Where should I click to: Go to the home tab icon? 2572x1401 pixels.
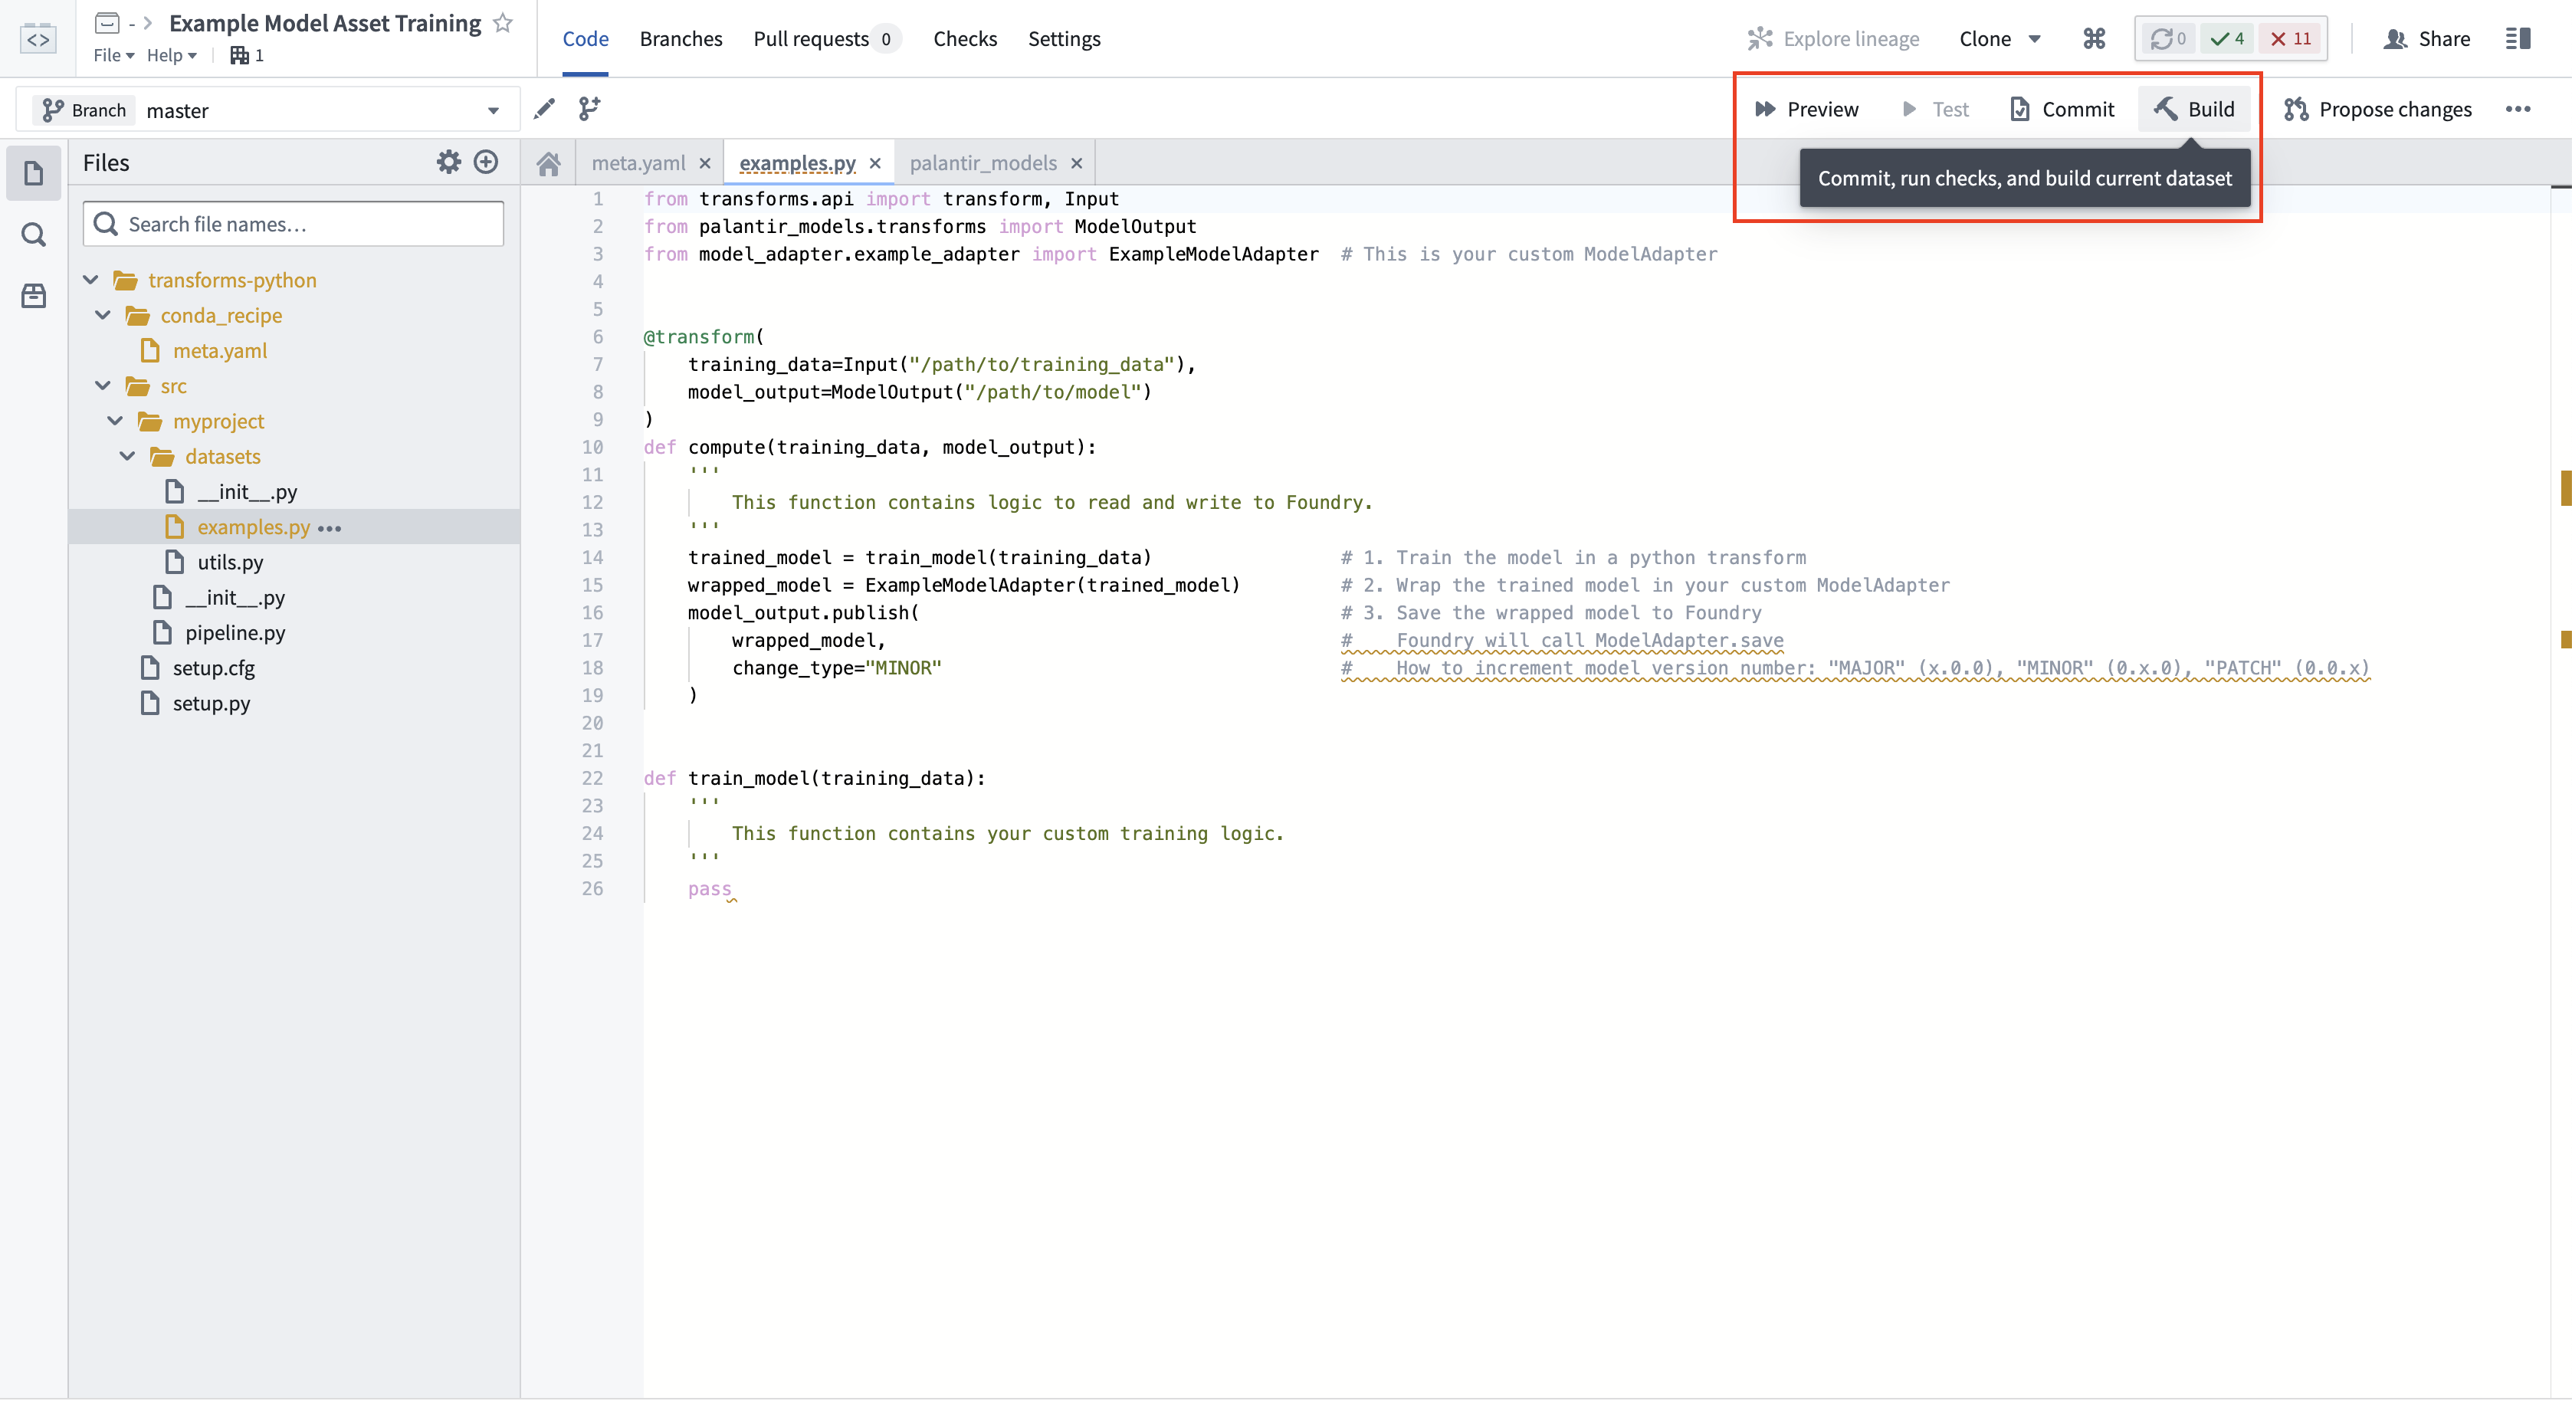pyautogui.click(x=548, y=162)
